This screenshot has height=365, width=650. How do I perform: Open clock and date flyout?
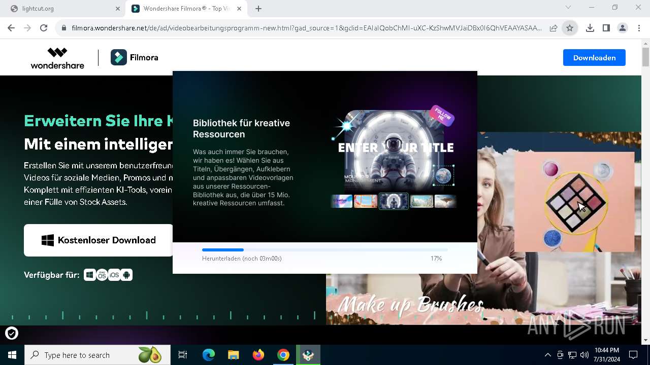tap(606, 355)
